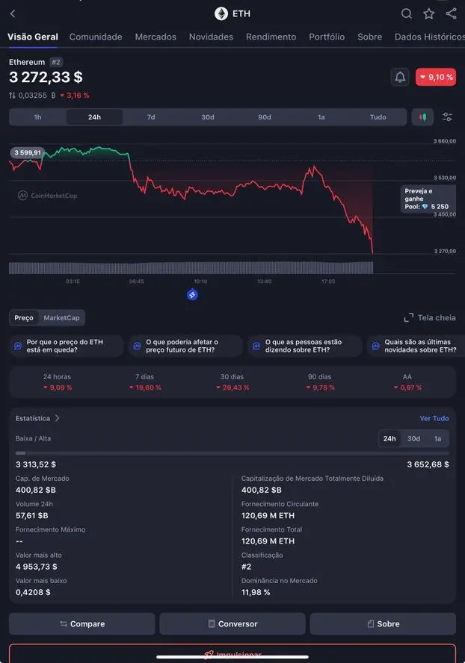Switch chart to MarketCap

coord(61,317)
